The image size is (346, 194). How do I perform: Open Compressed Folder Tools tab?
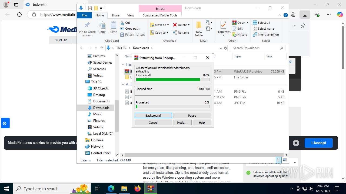tap(160, 15)
